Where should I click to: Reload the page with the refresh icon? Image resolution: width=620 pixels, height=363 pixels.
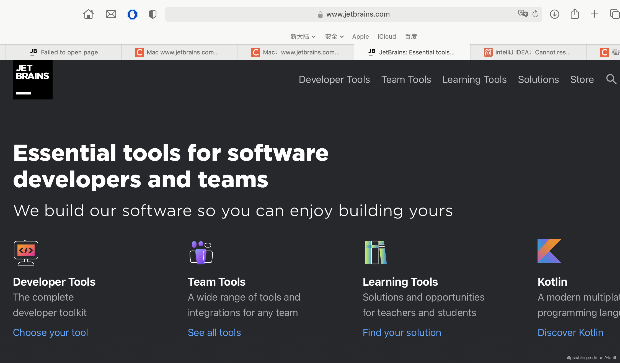[x=535, y=14]
